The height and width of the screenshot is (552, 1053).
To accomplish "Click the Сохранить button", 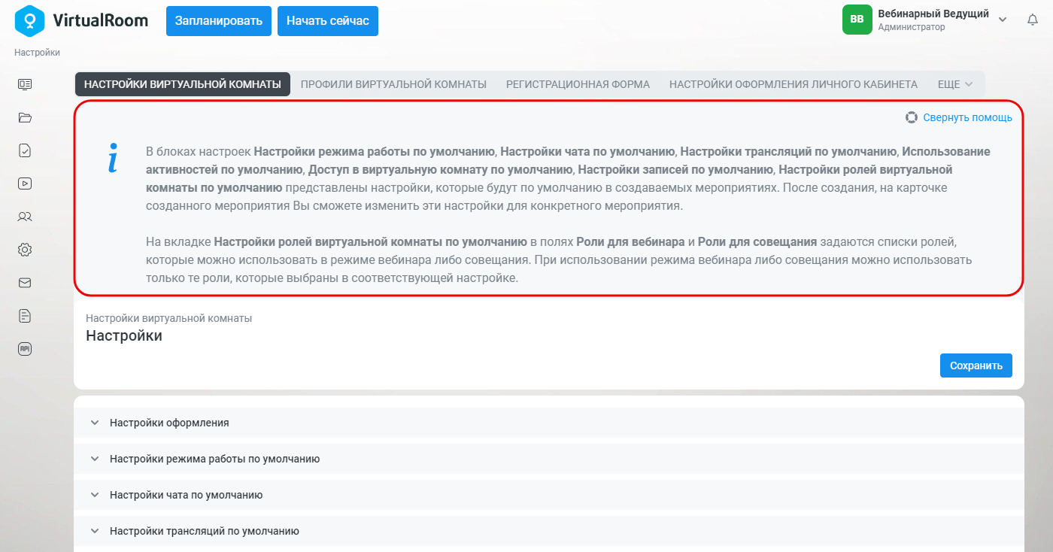I will [x=976, y=365].
